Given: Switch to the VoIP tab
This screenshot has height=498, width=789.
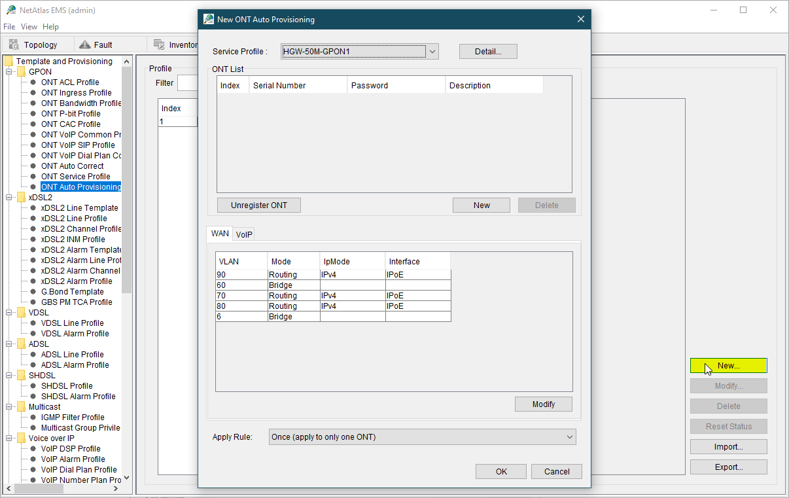Looking at the screenshot, I should pos(244,234).
